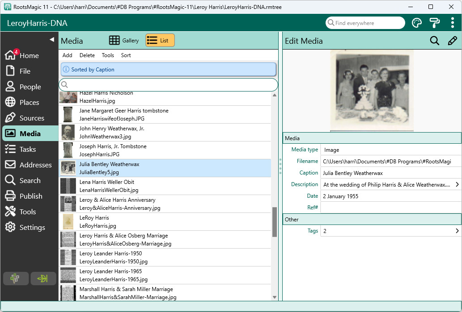
Task: Collapse the Other section header
Action: (372, 219)
